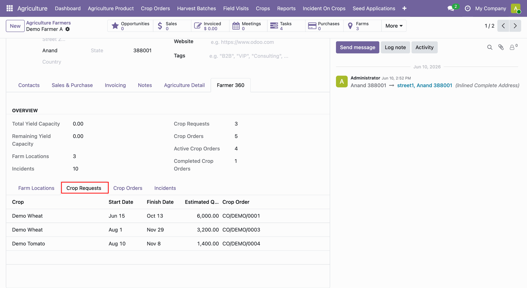Open Tasks stat button
The height and width of the screenshot is (288, 527).
tap(286, 26)
